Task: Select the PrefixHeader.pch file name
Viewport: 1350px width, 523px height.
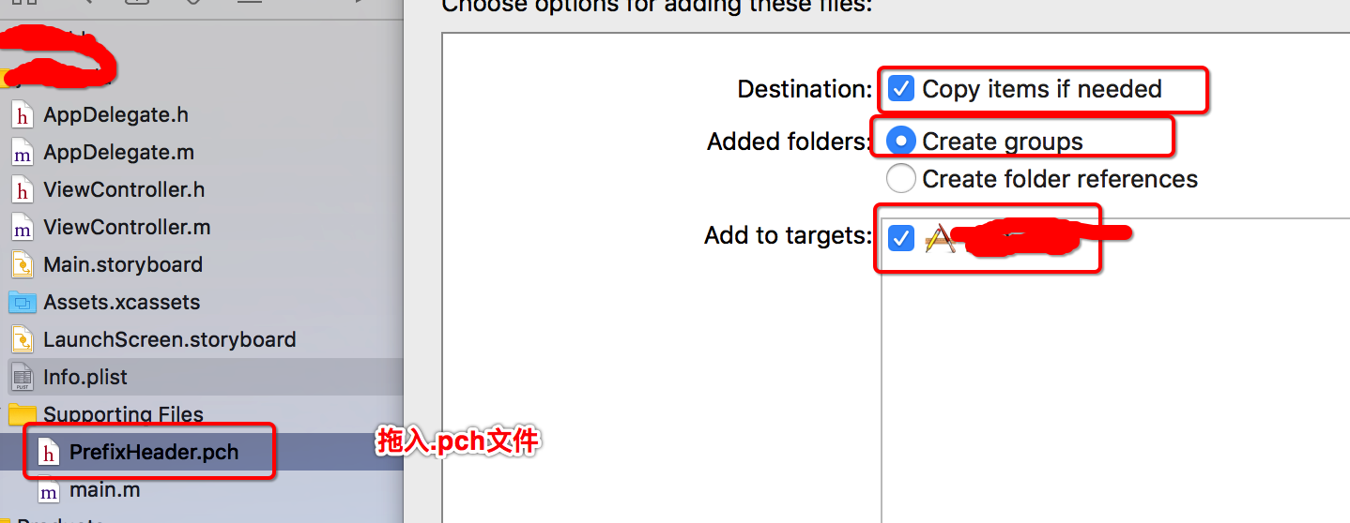Action: [x=154, y=453]
